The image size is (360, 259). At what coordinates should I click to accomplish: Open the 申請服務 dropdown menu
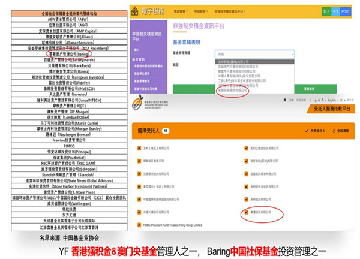(201, 11)
